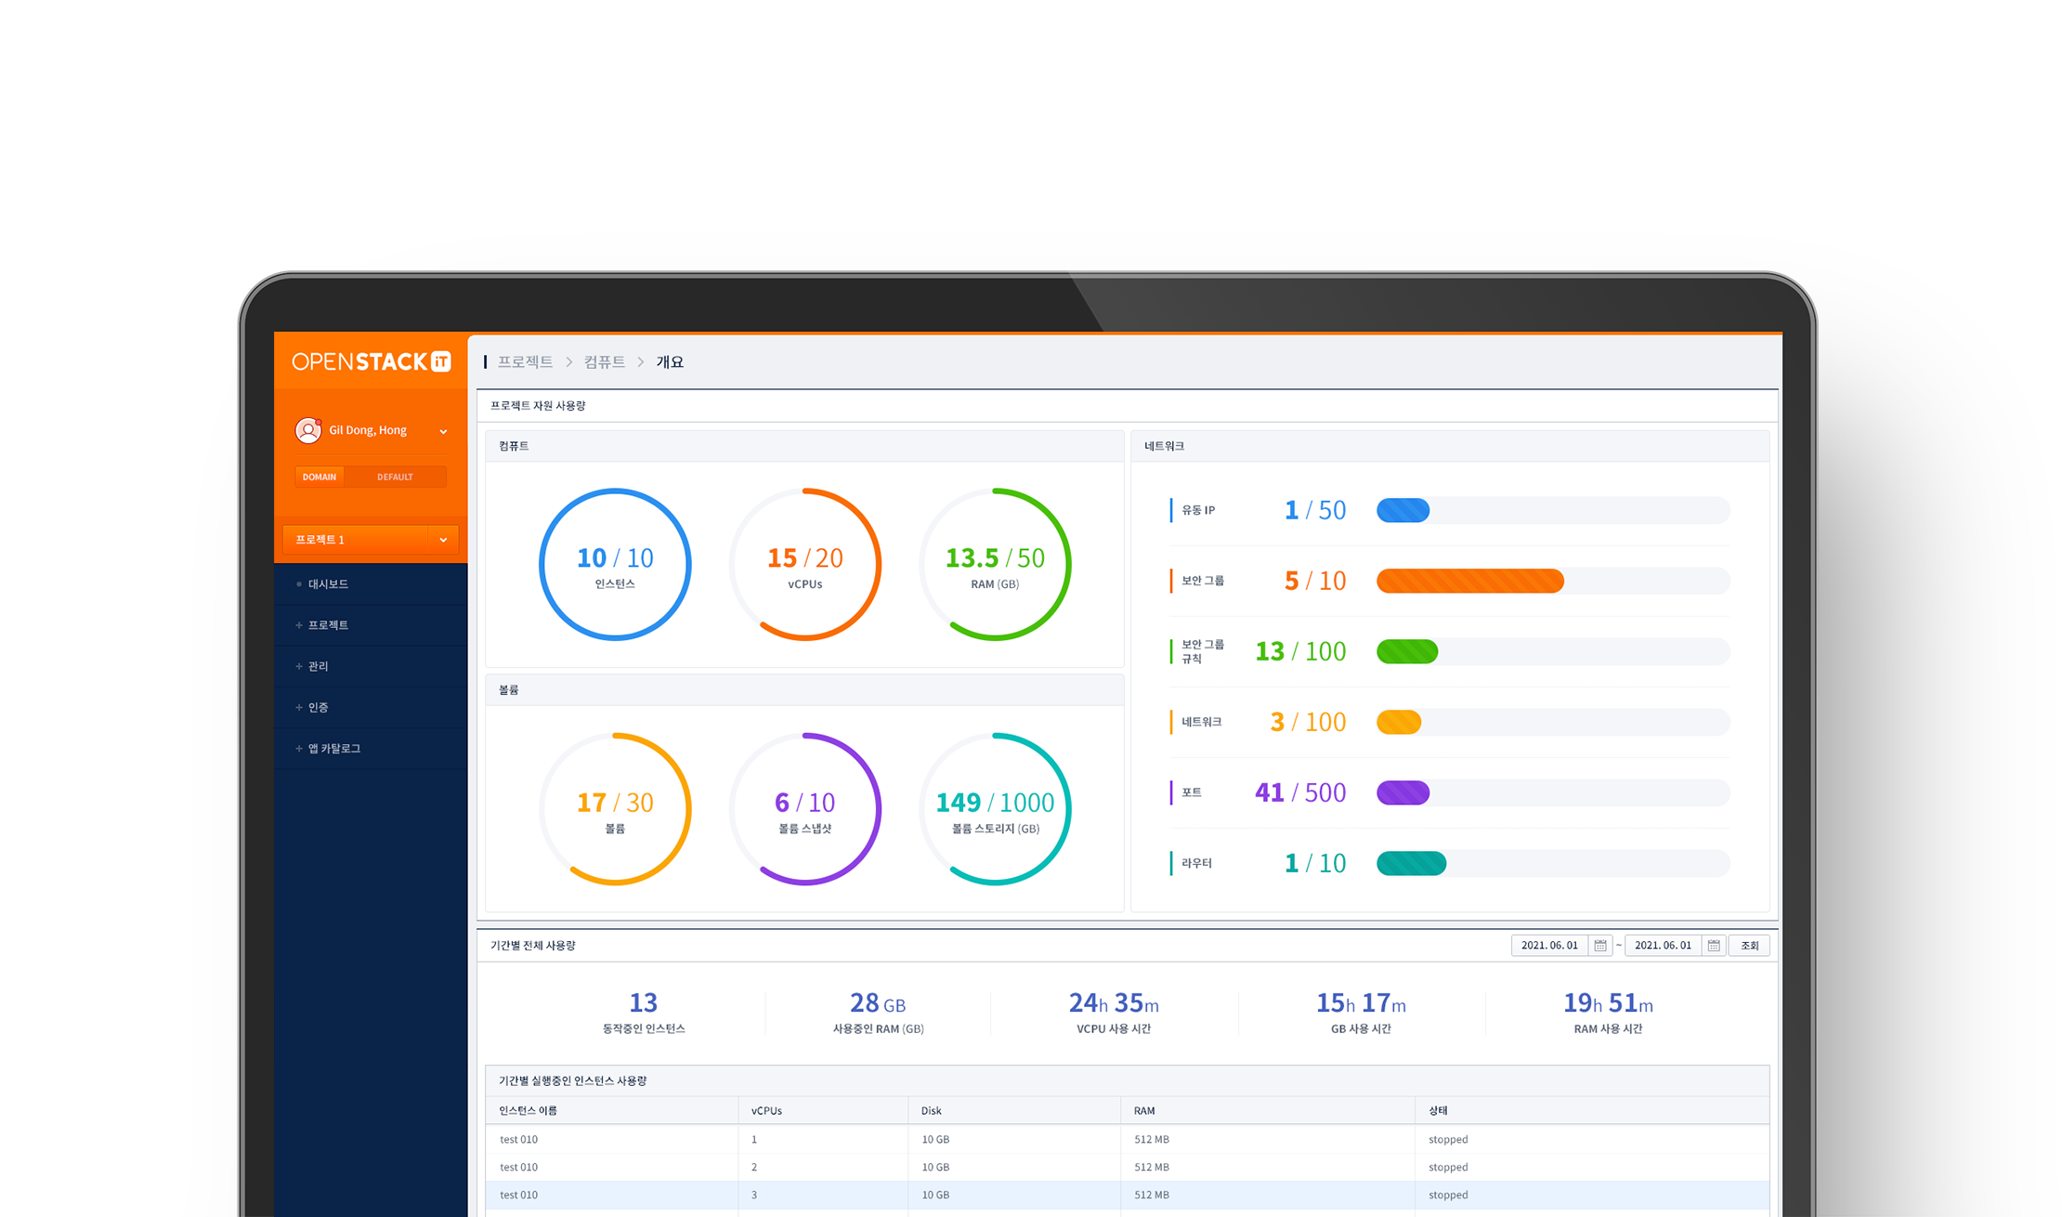Click the 10 / 10 인스턴스 gauge circle

615,565
